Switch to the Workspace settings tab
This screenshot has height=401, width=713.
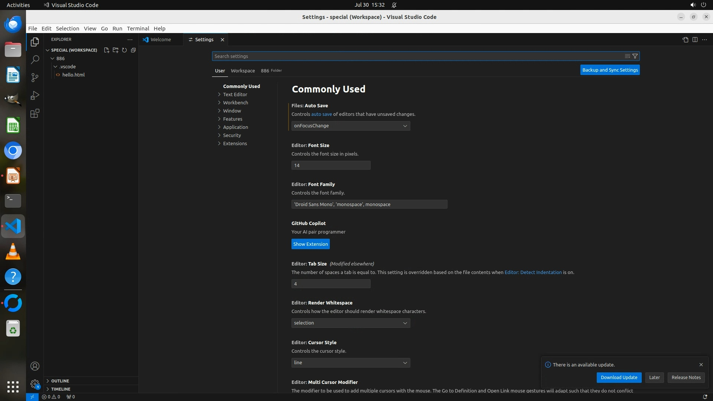(x=243, y=71)
